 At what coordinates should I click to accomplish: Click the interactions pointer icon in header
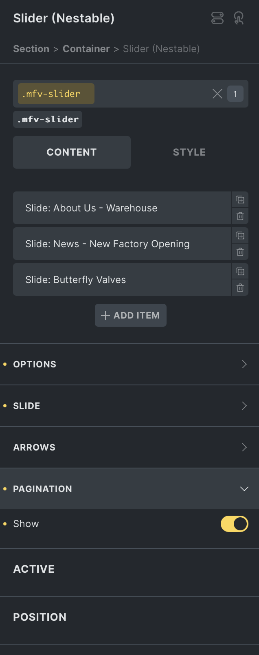[x=239, y=18]
